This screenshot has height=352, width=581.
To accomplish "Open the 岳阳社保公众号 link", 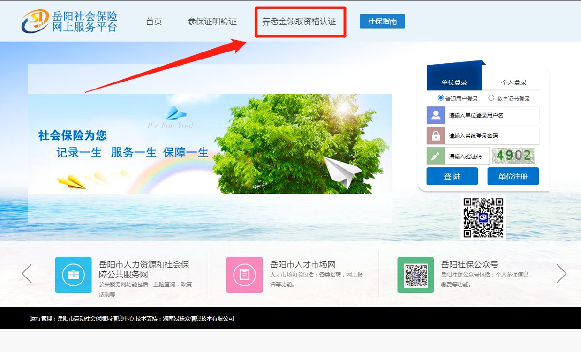I will tap(470, 264).
